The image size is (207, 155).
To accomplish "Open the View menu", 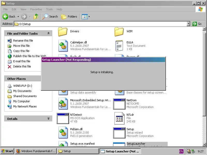I will [23, 9].
